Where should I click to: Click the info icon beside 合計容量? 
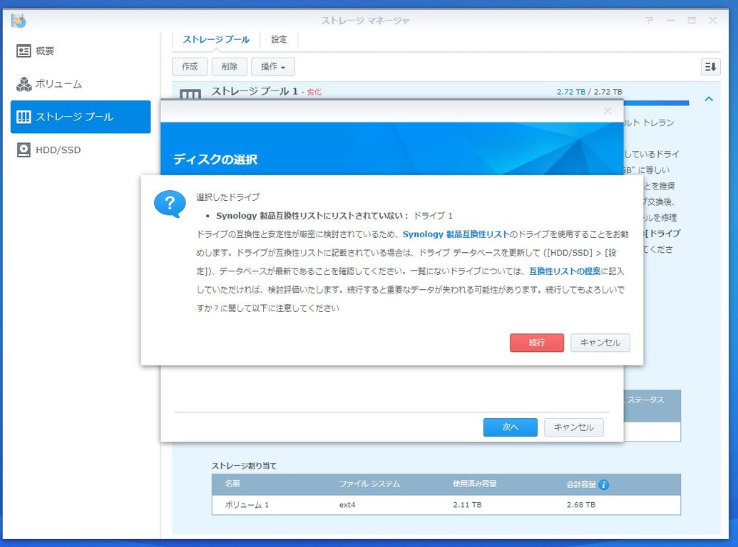[x=603, y=484]
